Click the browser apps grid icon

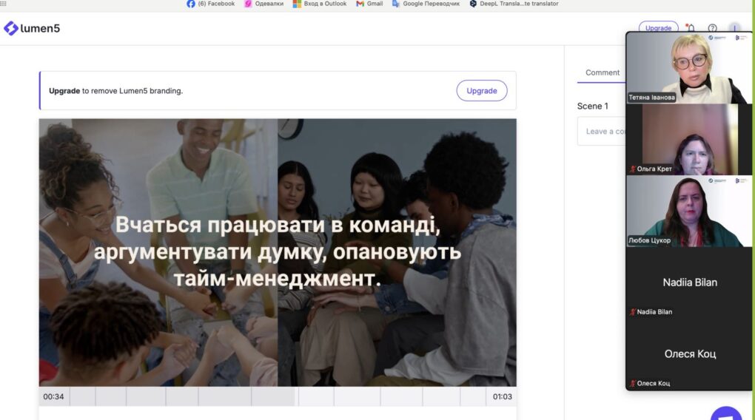[x=3, y=4]
